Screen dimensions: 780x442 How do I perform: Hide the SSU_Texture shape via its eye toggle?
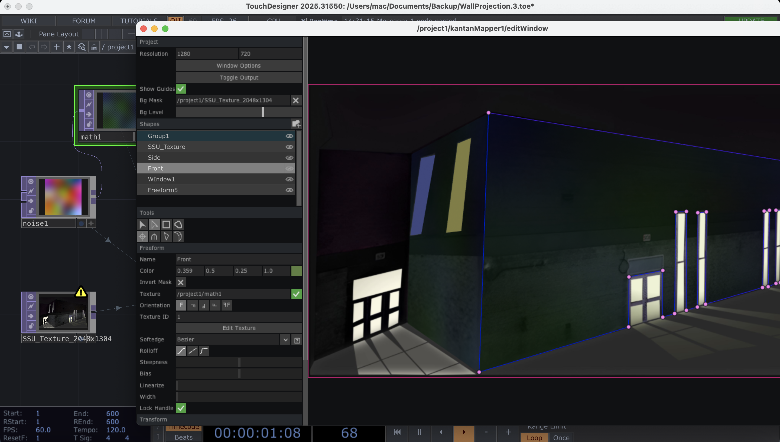[x=289, y=147]
